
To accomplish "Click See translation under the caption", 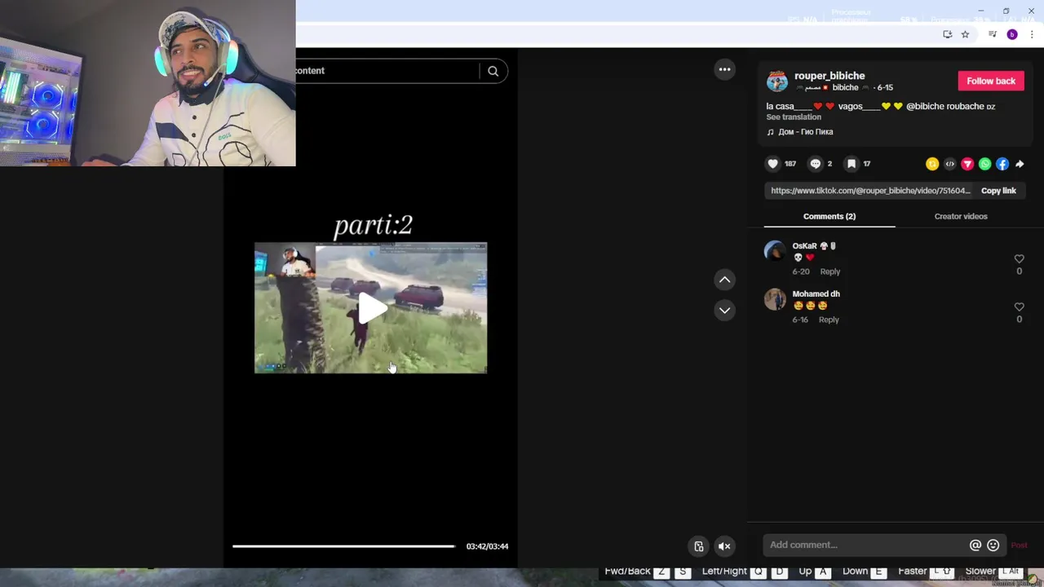I will coord(794,117).
